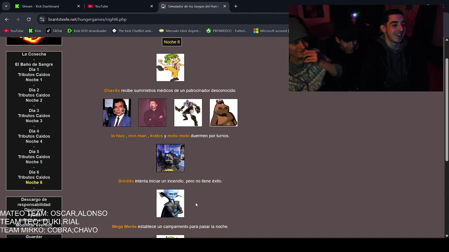Reload the page with refresh icon
Image resolution: width=449 pixels, height=252 pixels.
[29, 19]
